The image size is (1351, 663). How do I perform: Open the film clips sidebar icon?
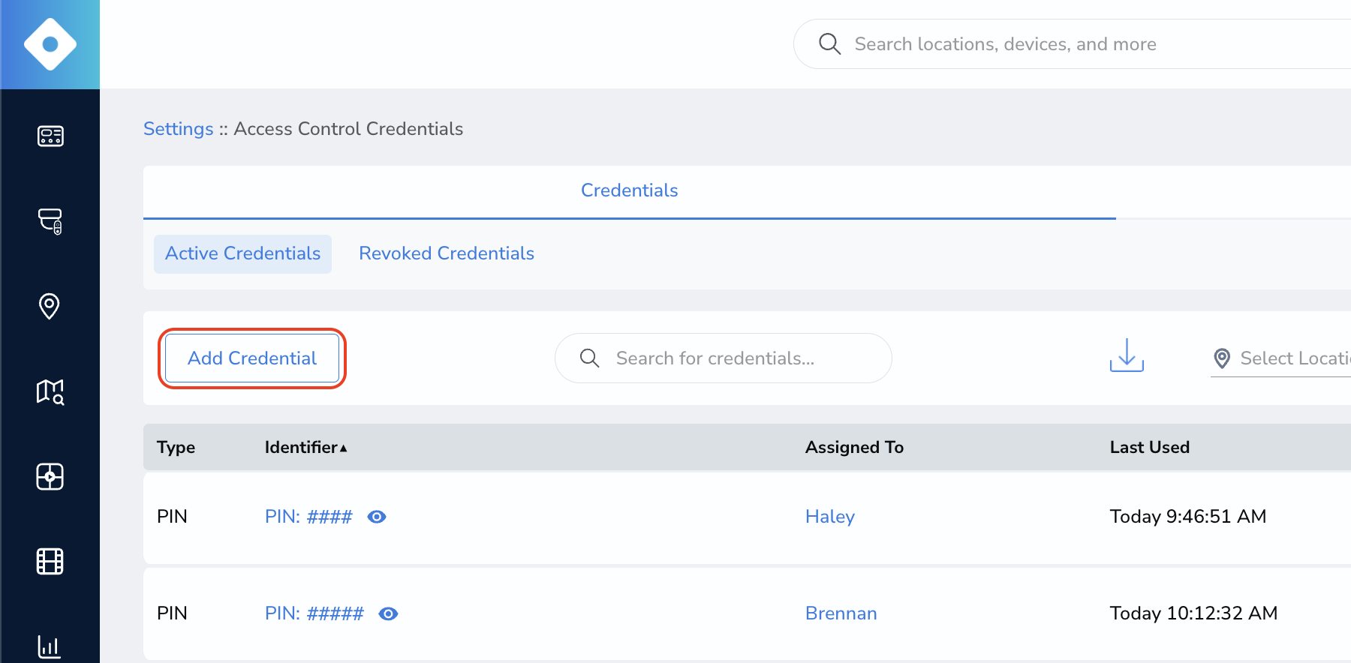tap(50, 561)
